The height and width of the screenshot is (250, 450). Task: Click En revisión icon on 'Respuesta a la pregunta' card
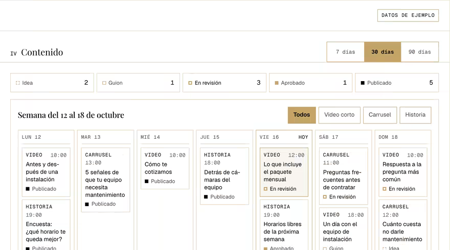[384, 189]
